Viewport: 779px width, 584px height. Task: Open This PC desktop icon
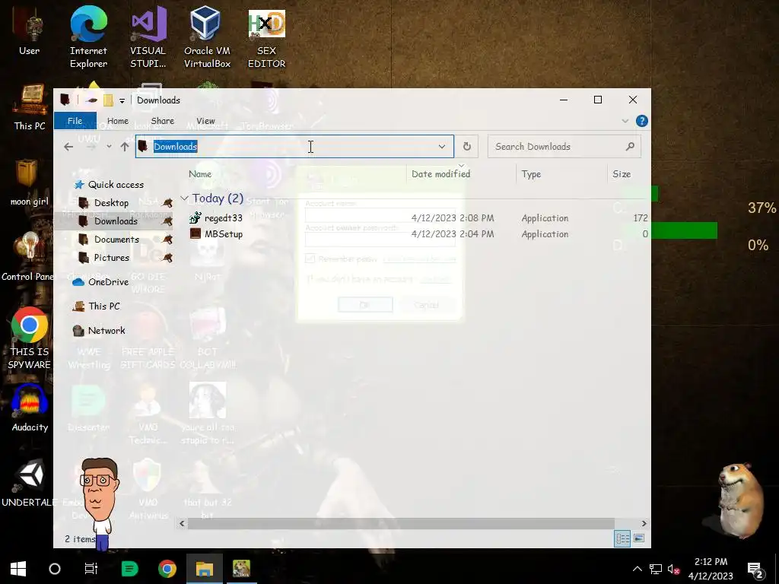30,107
